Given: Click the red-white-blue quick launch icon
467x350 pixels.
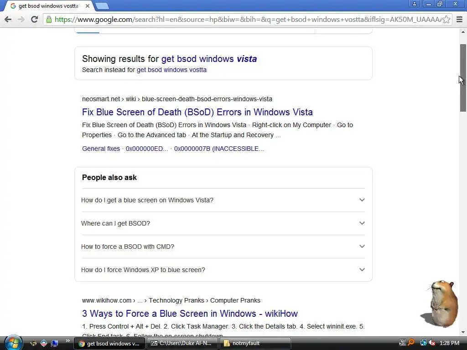Looking at the screenshot, I should coord(44,344).
